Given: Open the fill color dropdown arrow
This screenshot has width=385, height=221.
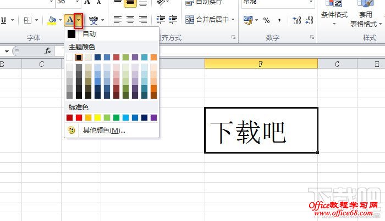Looking at the screenshot, I should point(60,20).
